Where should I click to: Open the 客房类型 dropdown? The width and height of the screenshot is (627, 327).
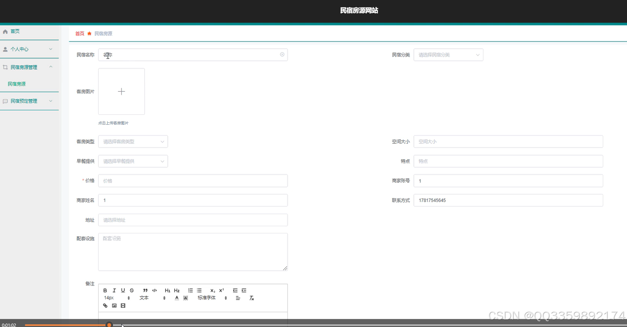[x=133, y=142]
